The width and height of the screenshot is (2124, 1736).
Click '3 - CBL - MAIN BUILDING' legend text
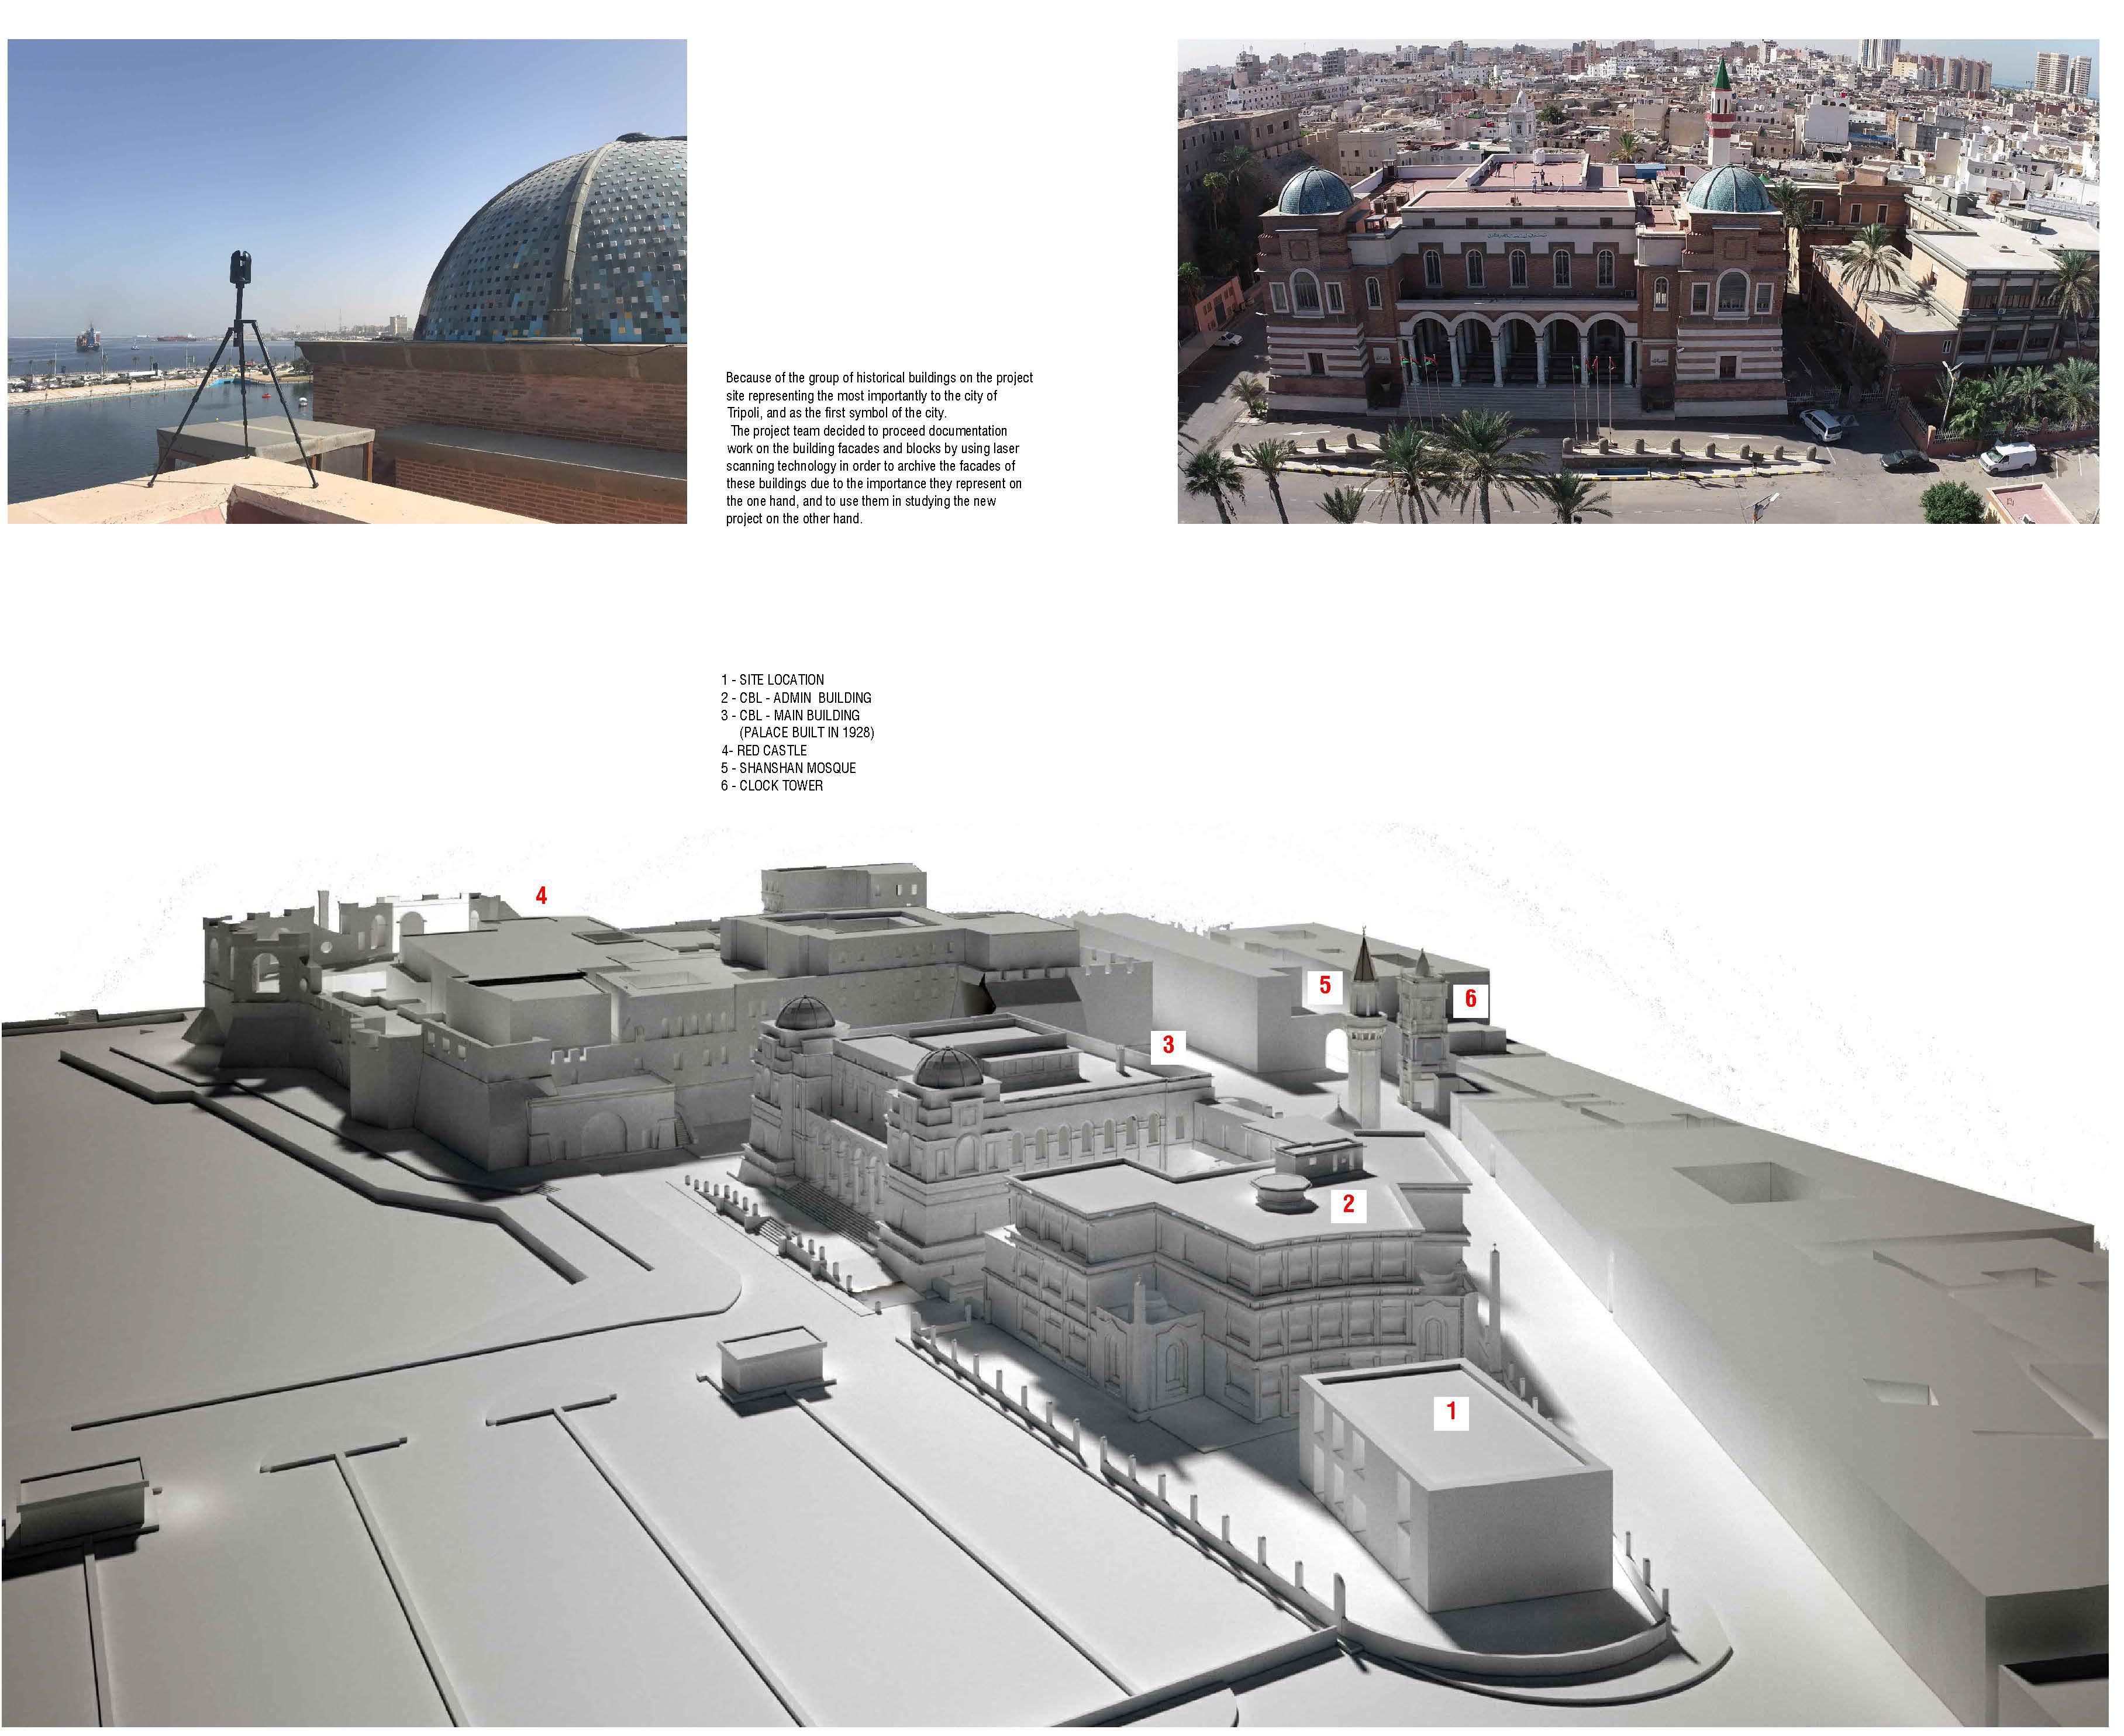tap(790, 715)
